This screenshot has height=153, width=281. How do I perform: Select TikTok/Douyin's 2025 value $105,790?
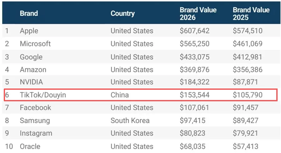pos(248,95)
